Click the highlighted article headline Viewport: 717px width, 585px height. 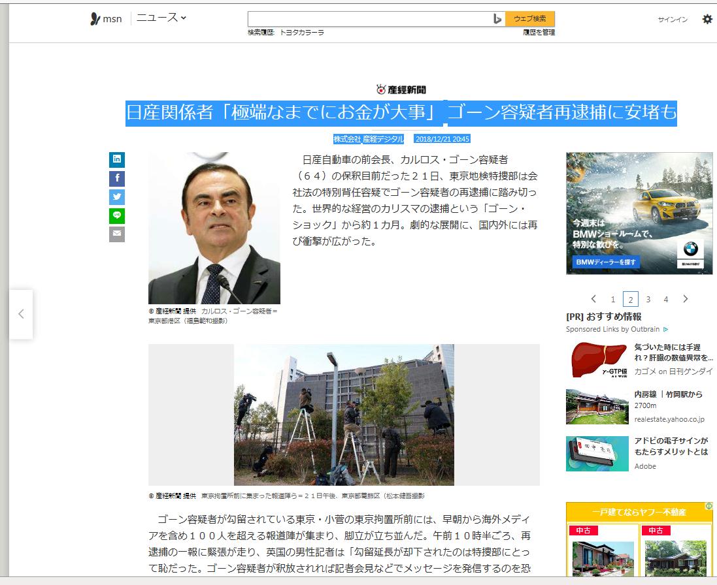[x=401, y=112]
